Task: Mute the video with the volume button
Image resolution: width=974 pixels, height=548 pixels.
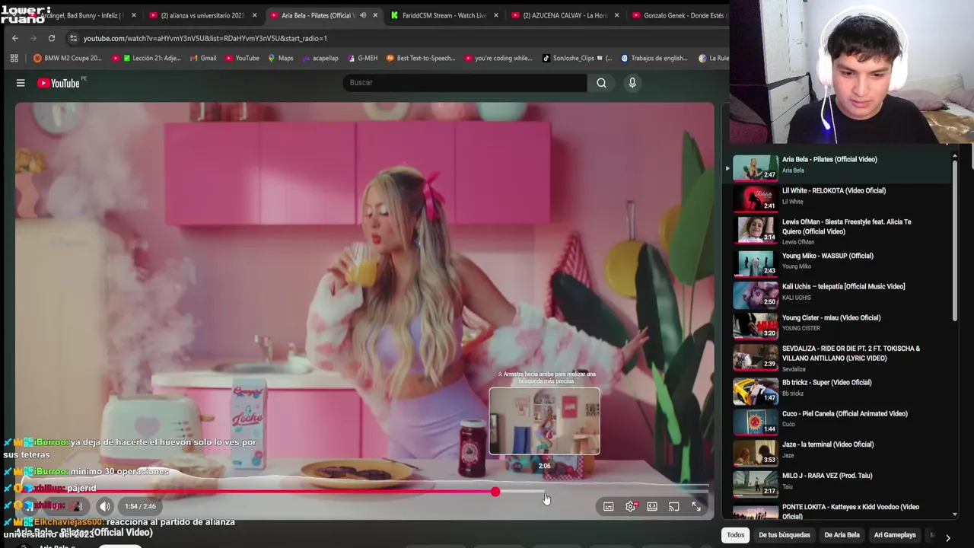Action: [105, 506]
